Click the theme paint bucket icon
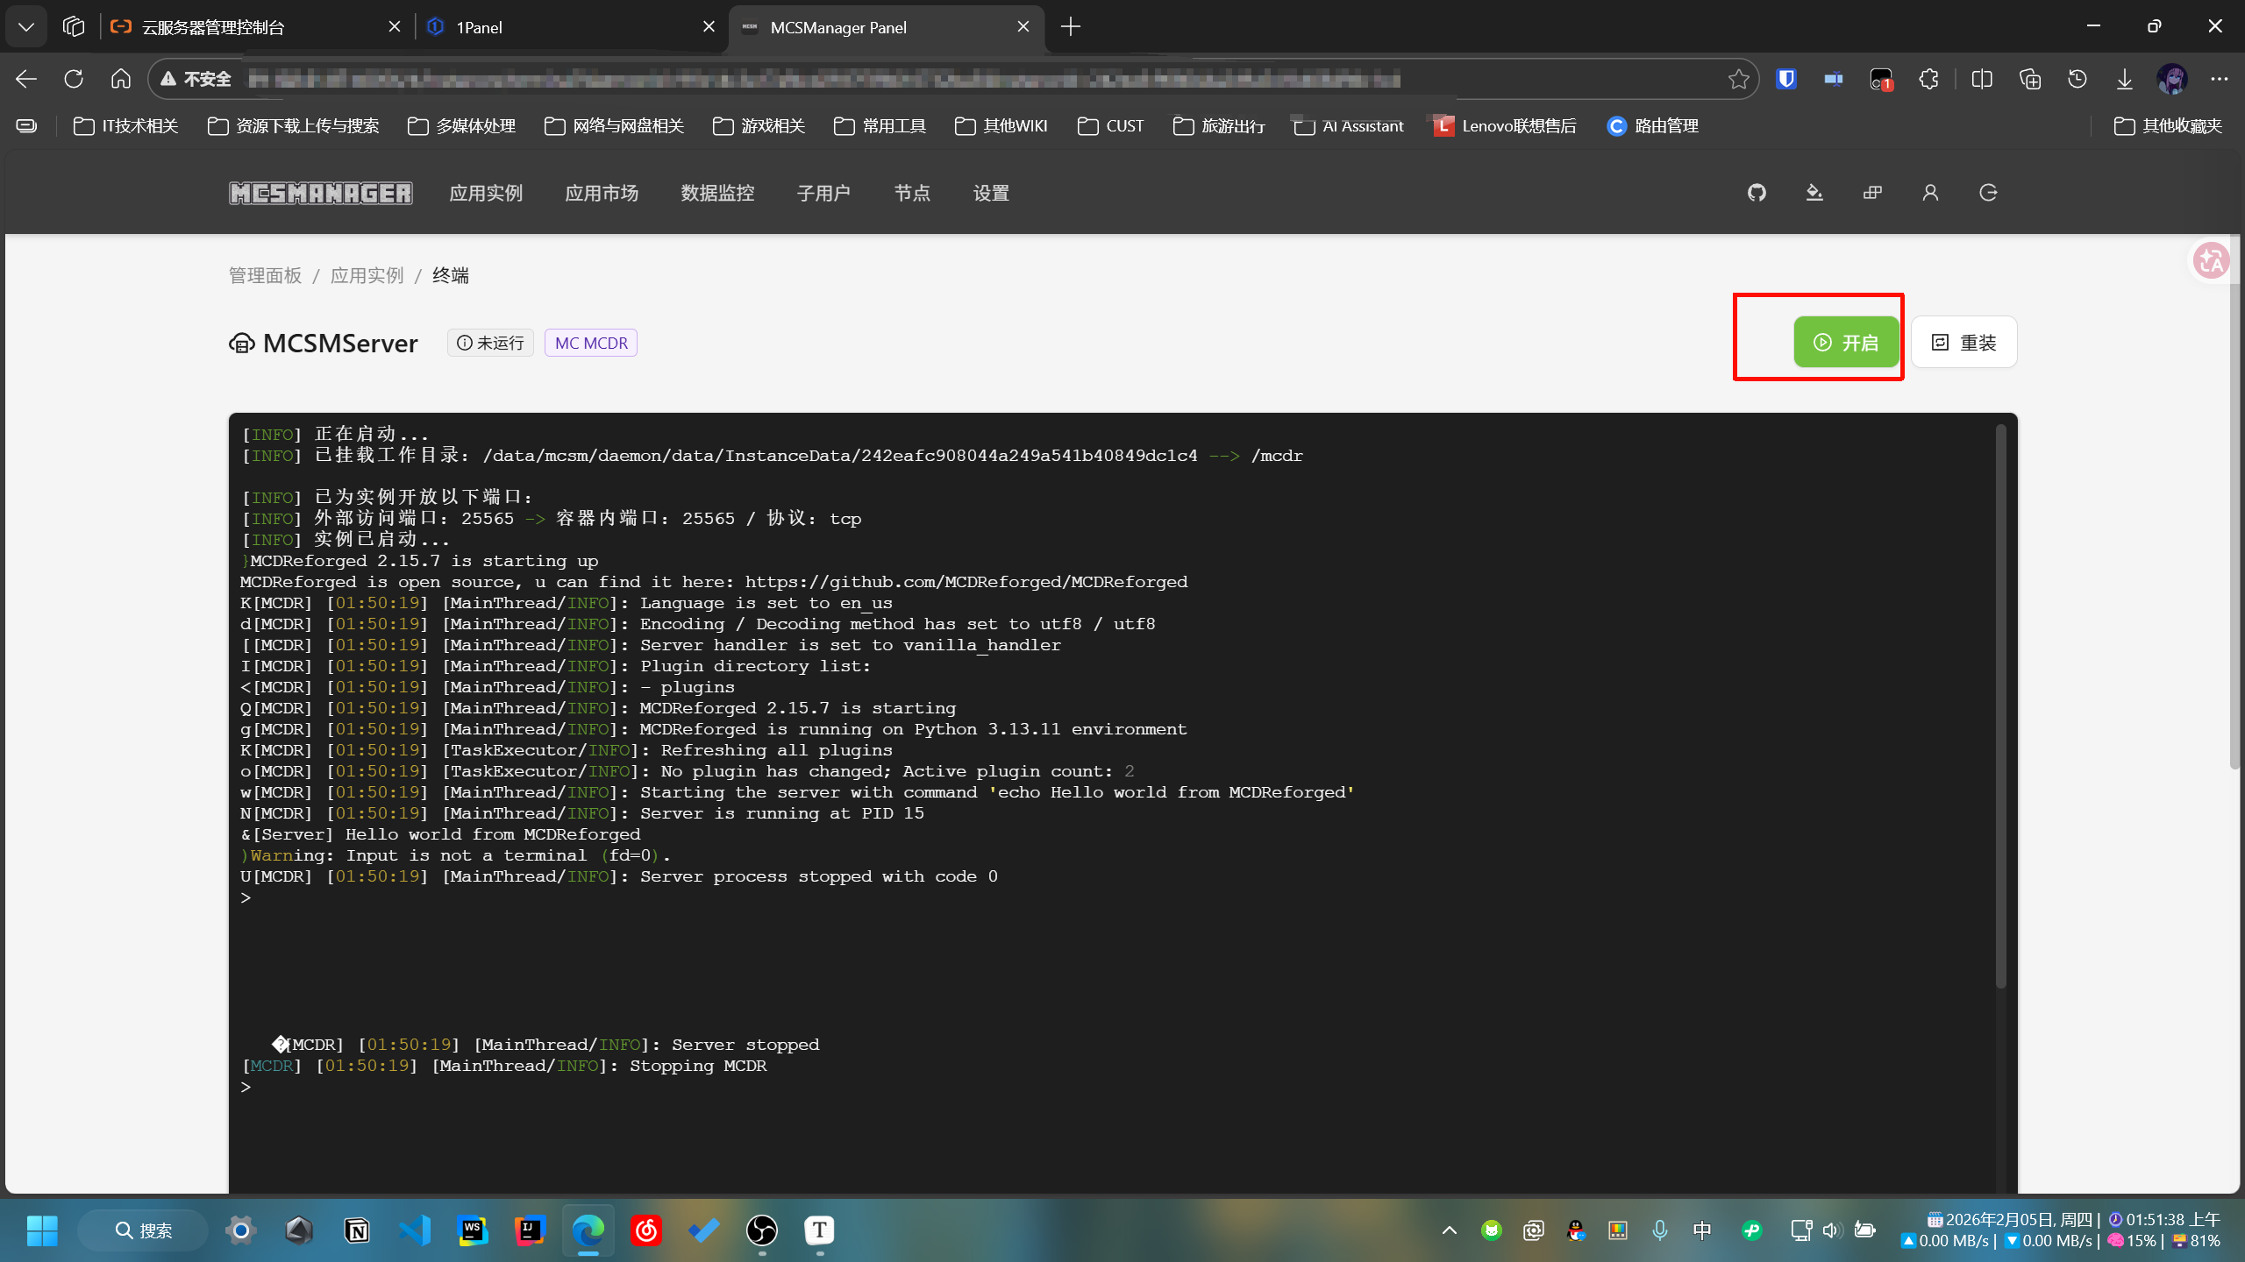Image resolution: width=2245 pixels, height=1262 pixels. [1814, 193]
